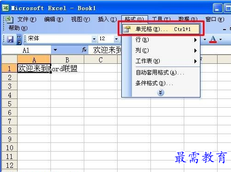Click the Select All corner box
Screen dimensions: 231x172
click(x=9, y=60)
